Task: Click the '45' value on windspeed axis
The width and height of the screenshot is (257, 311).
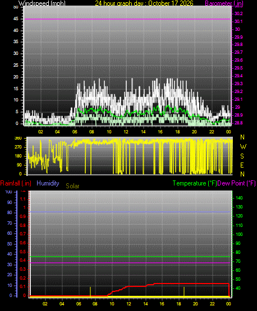Action: click(16, 19)
